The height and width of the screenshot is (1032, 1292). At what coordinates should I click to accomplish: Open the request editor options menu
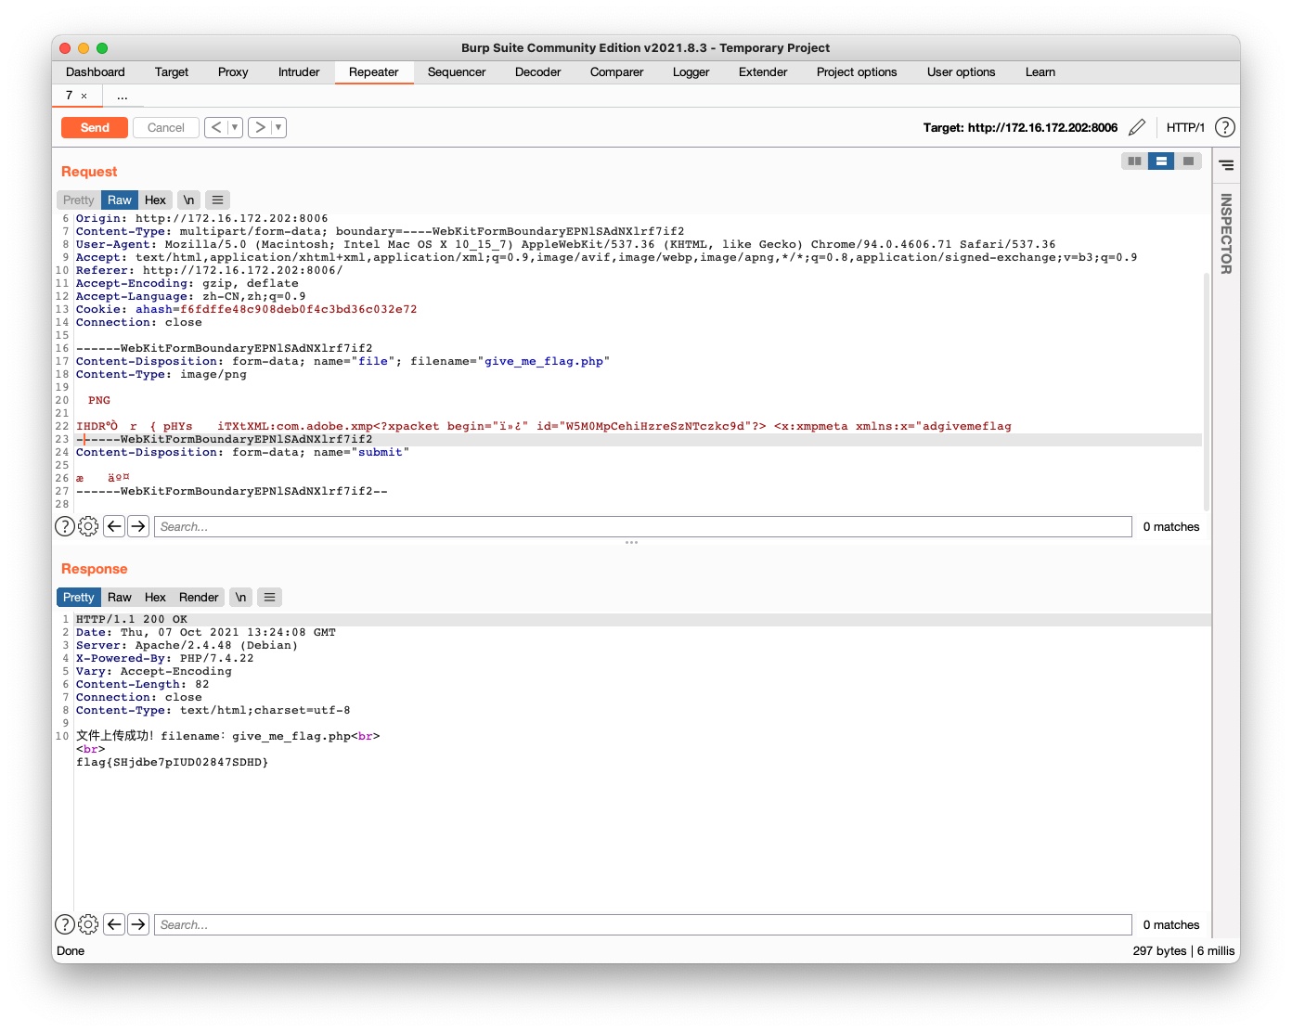click(x=217, y=200)
